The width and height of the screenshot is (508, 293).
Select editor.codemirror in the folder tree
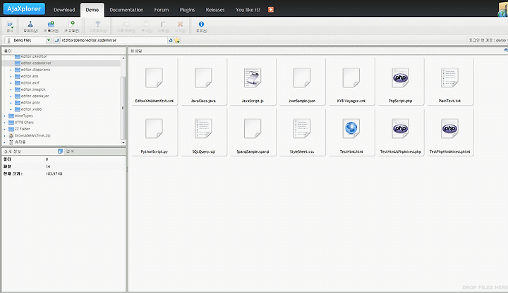36,63
